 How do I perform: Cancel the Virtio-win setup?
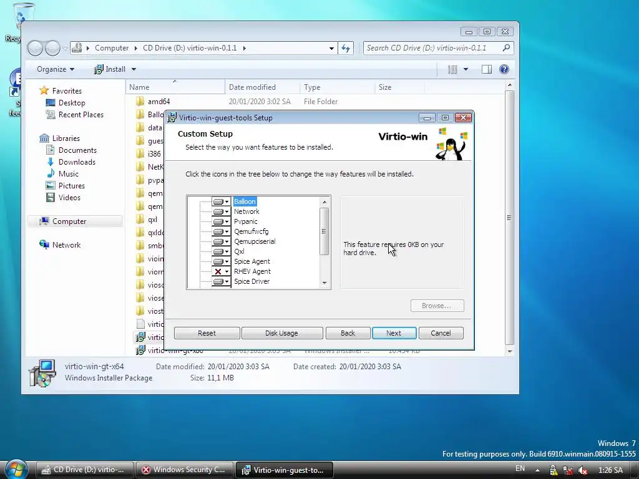click(441, 333)
